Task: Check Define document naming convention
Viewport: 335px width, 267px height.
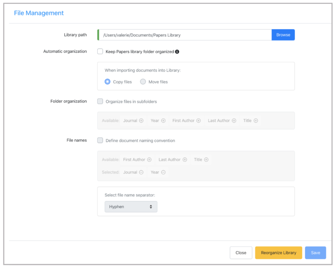Action: point(100,140)
